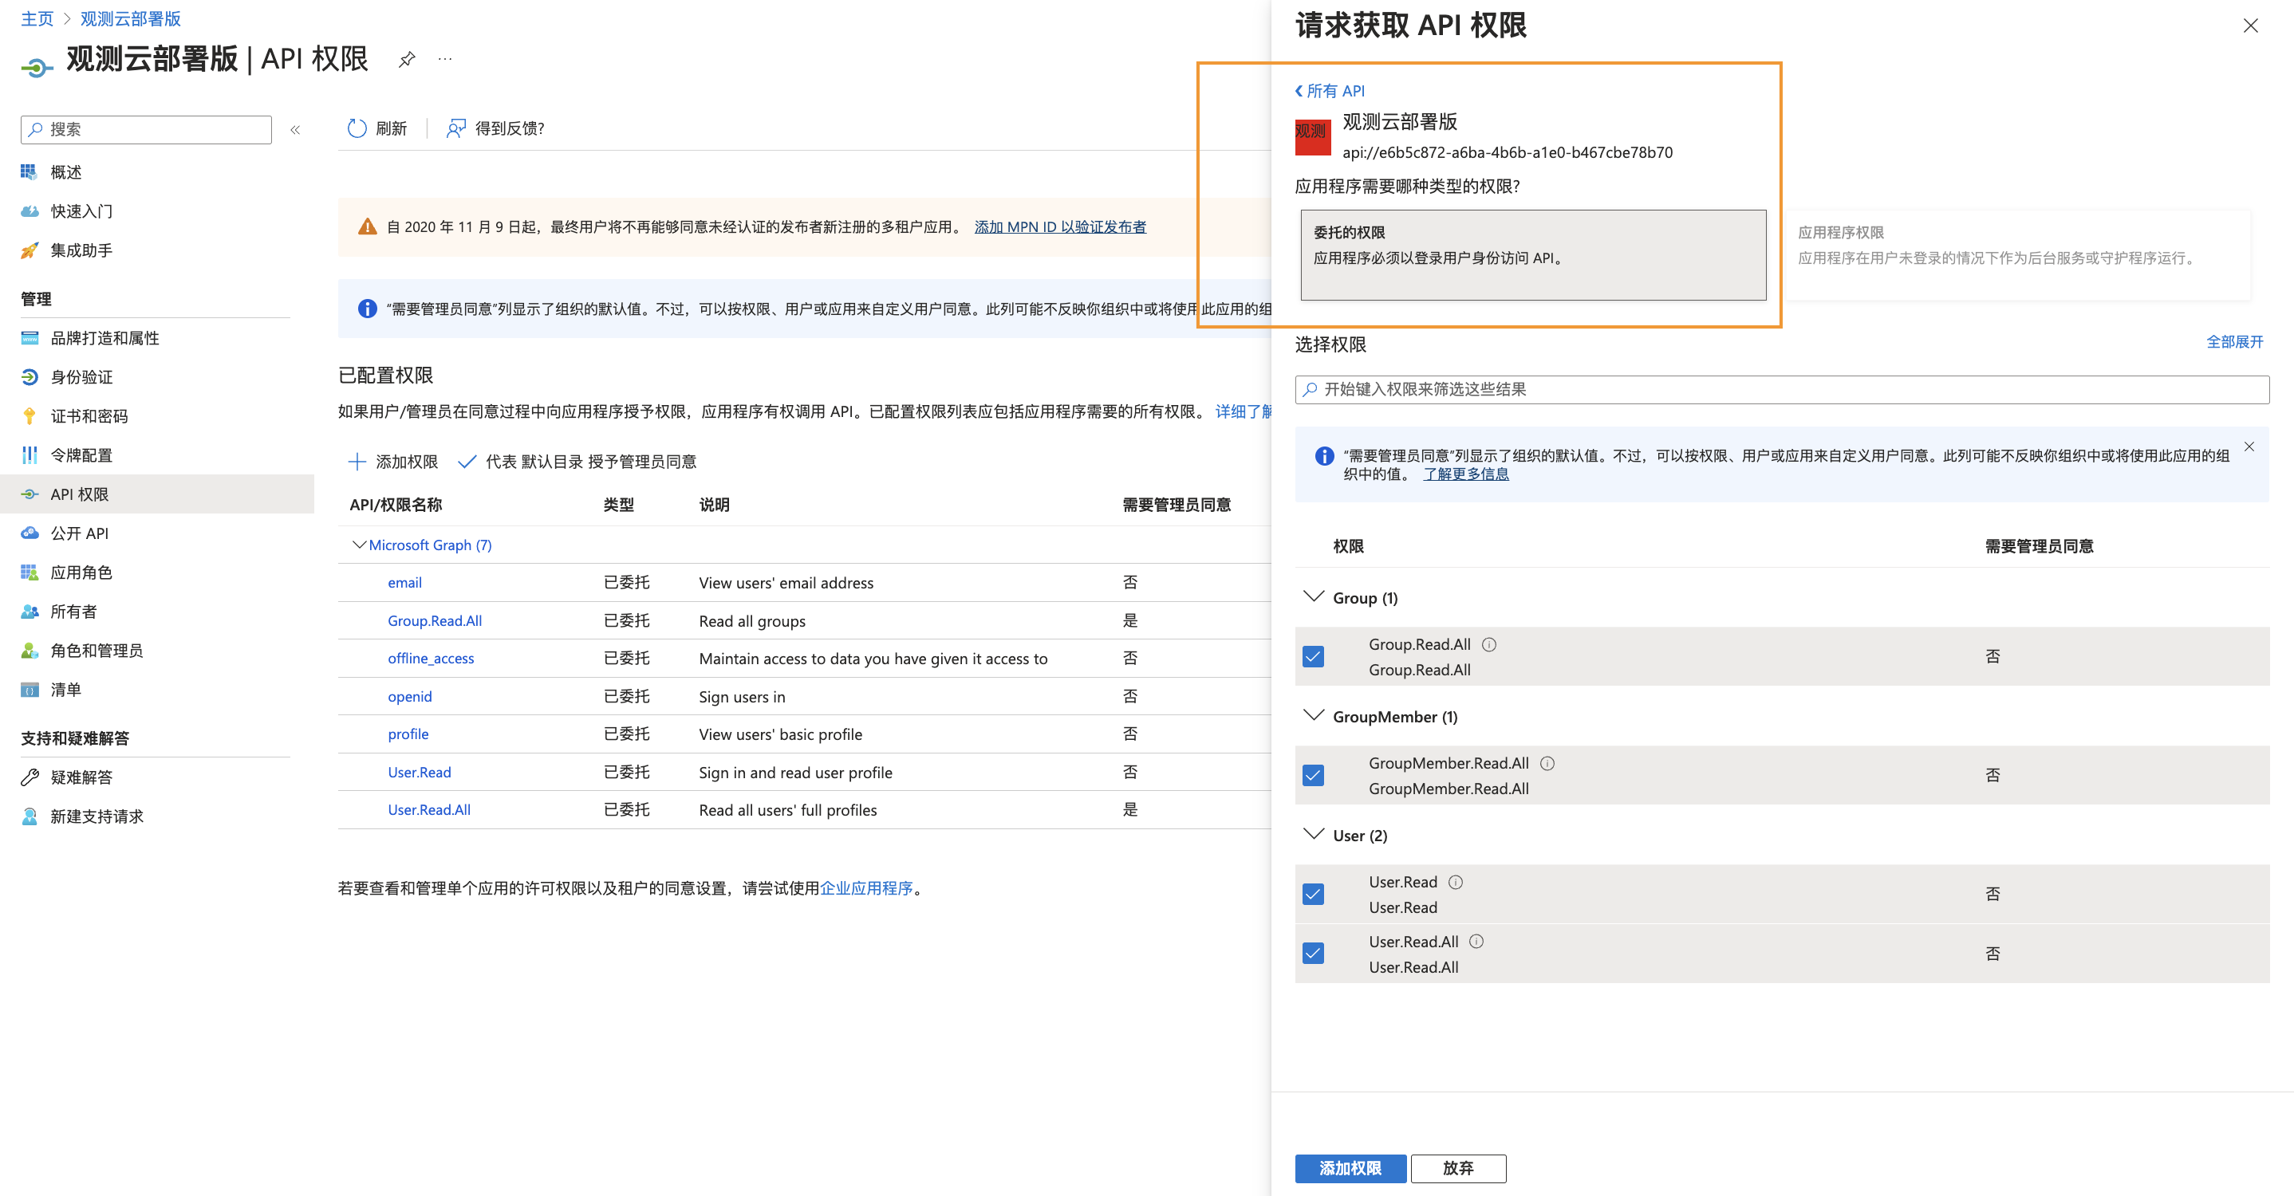The width and height of the screenshot is (2294, 1196).
Task: Click the feedback person icon
Action: pyautogui.click(x=456, y=128)
